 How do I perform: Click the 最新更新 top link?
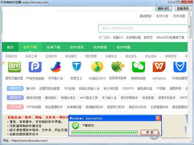coord(145,16)
